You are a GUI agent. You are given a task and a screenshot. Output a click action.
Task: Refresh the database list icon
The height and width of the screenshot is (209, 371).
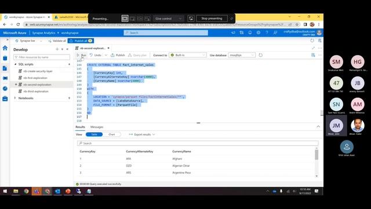260,55
